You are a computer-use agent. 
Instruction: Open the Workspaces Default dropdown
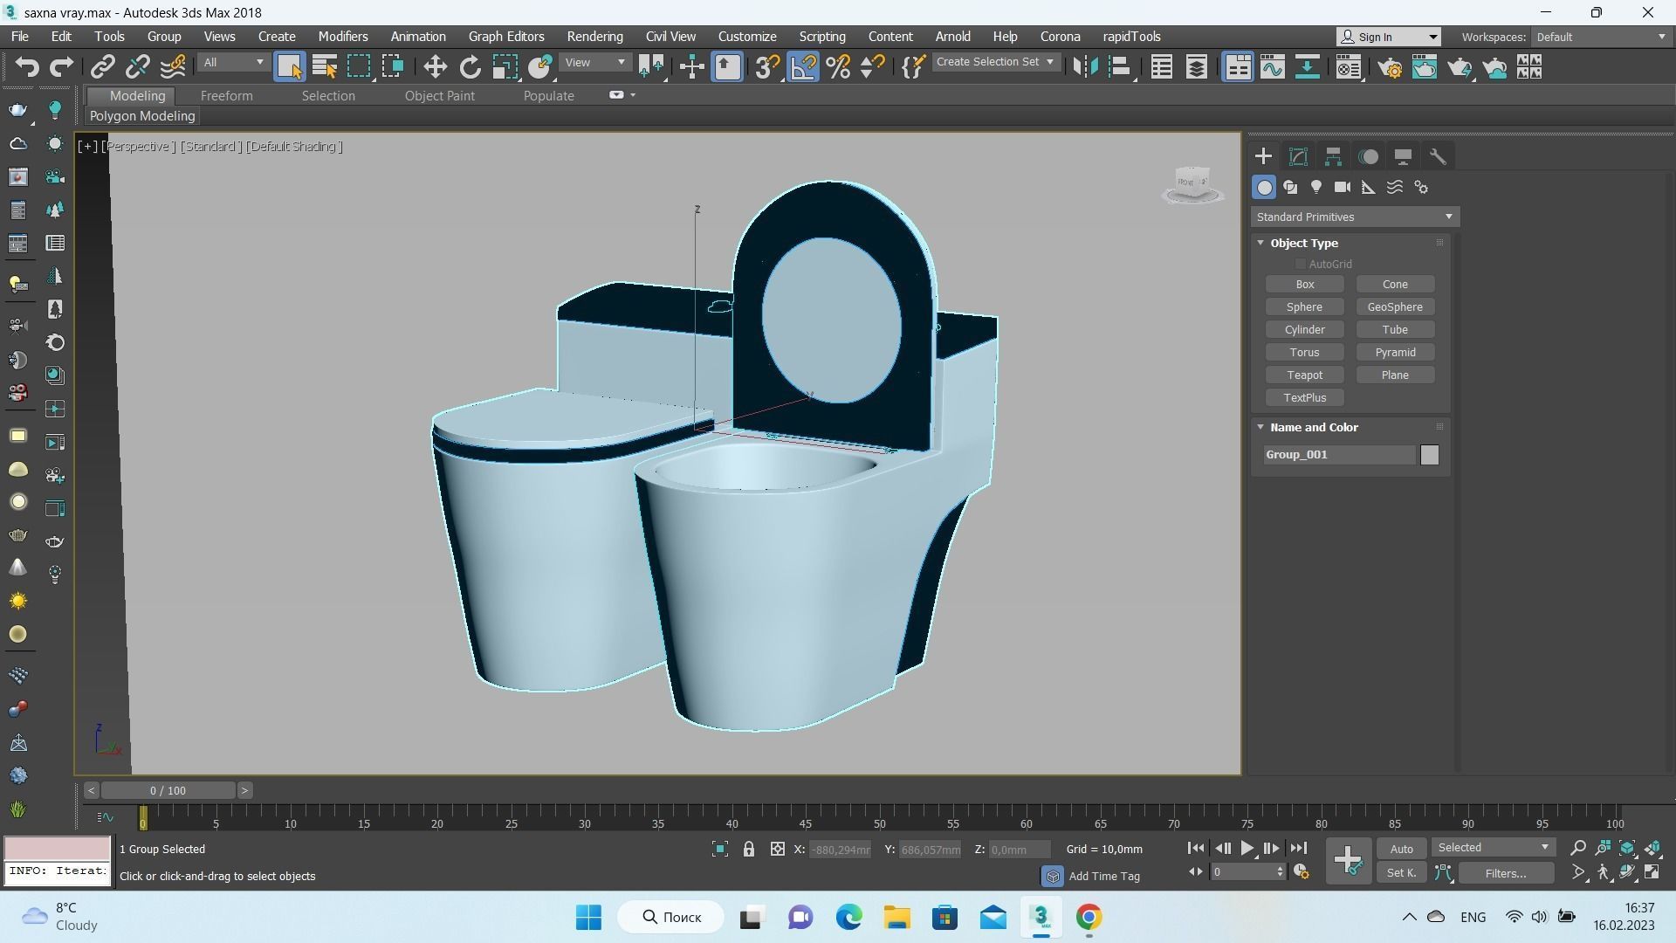[1601, 37]
